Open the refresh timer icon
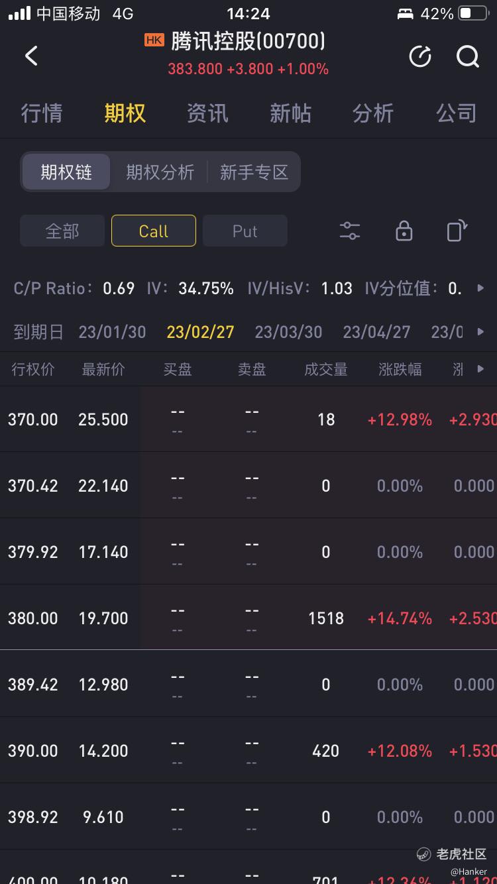 [x=420, y=56]
